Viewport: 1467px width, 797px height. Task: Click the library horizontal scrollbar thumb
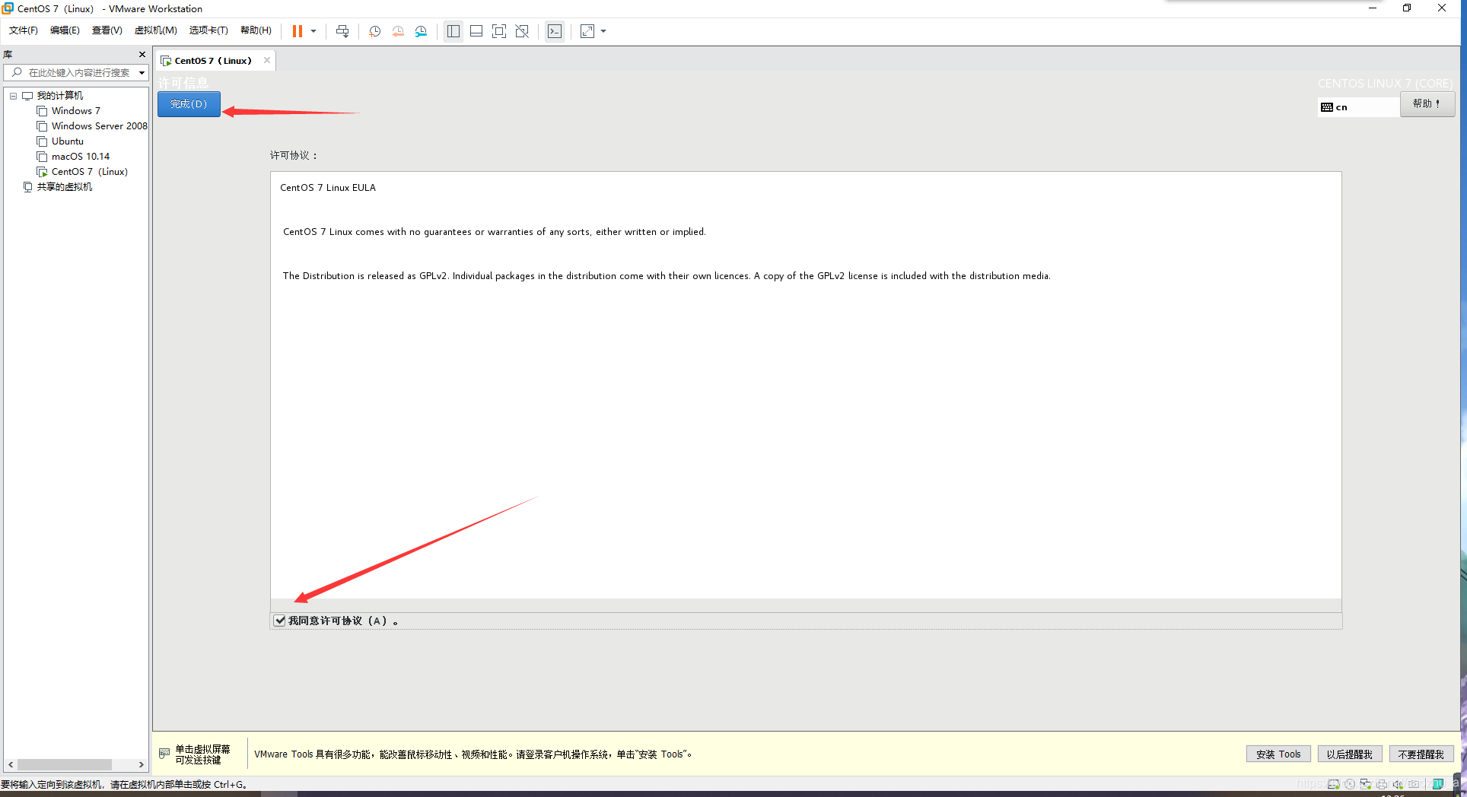(65, 764)
